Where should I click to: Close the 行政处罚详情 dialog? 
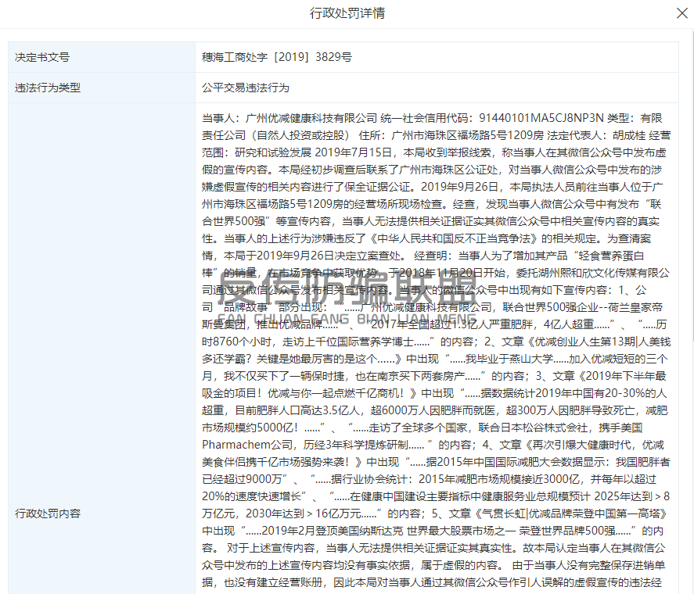[x=681, y=13]
